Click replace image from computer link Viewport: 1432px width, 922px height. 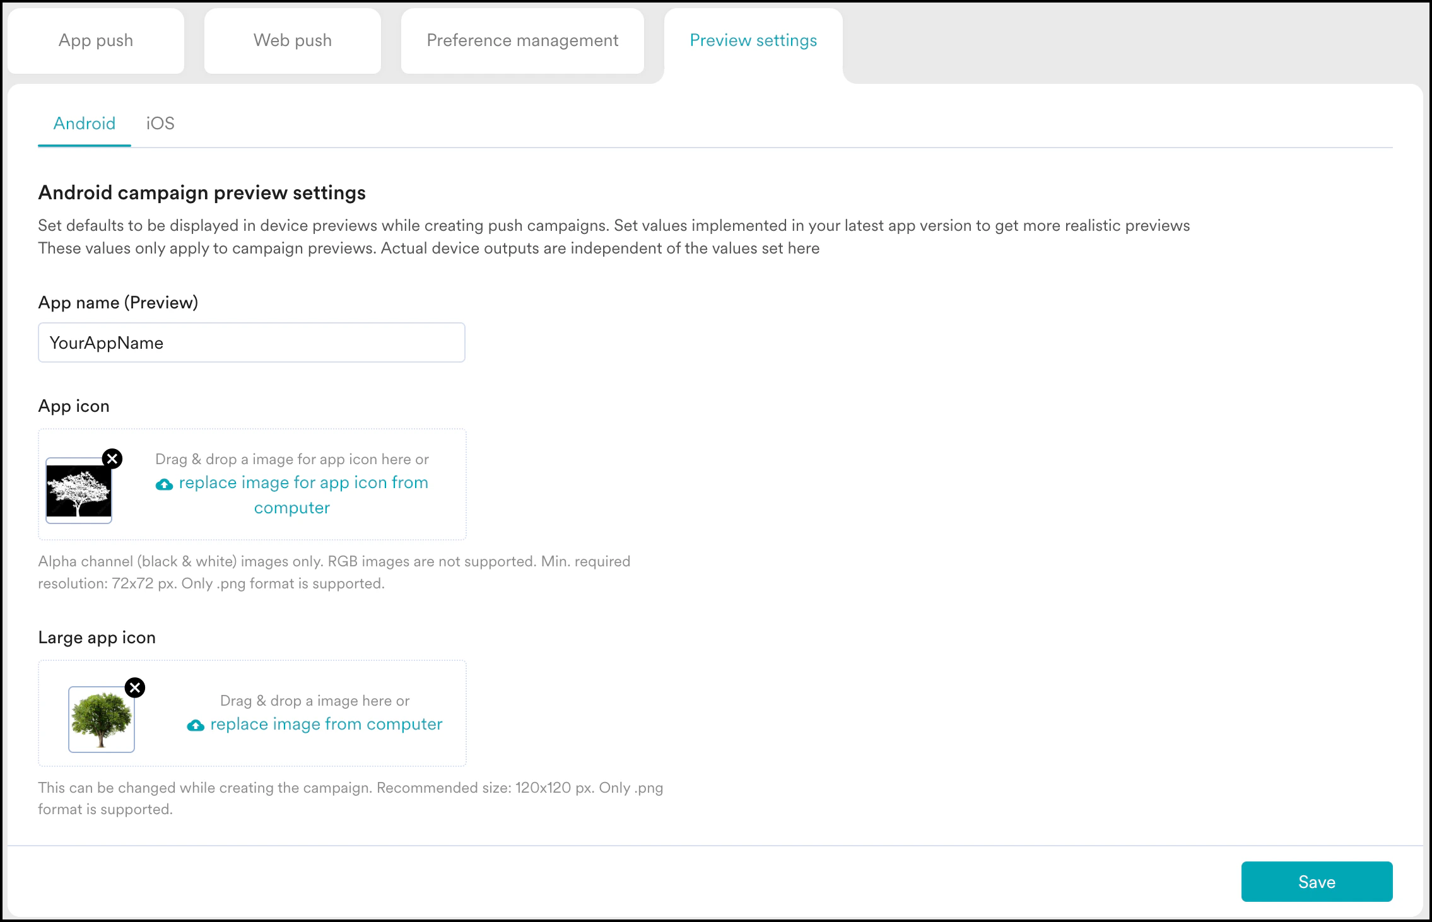(326, 725)
